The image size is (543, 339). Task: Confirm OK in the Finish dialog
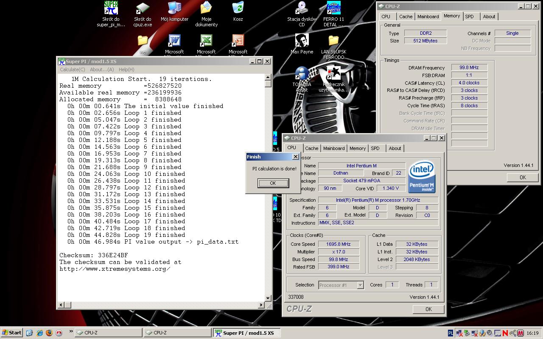pos(273,183)
